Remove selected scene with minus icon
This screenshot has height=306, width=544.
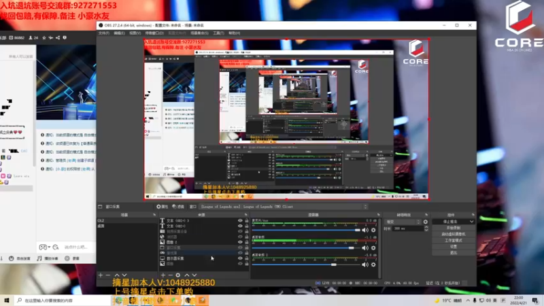click(x=108, y=275)
